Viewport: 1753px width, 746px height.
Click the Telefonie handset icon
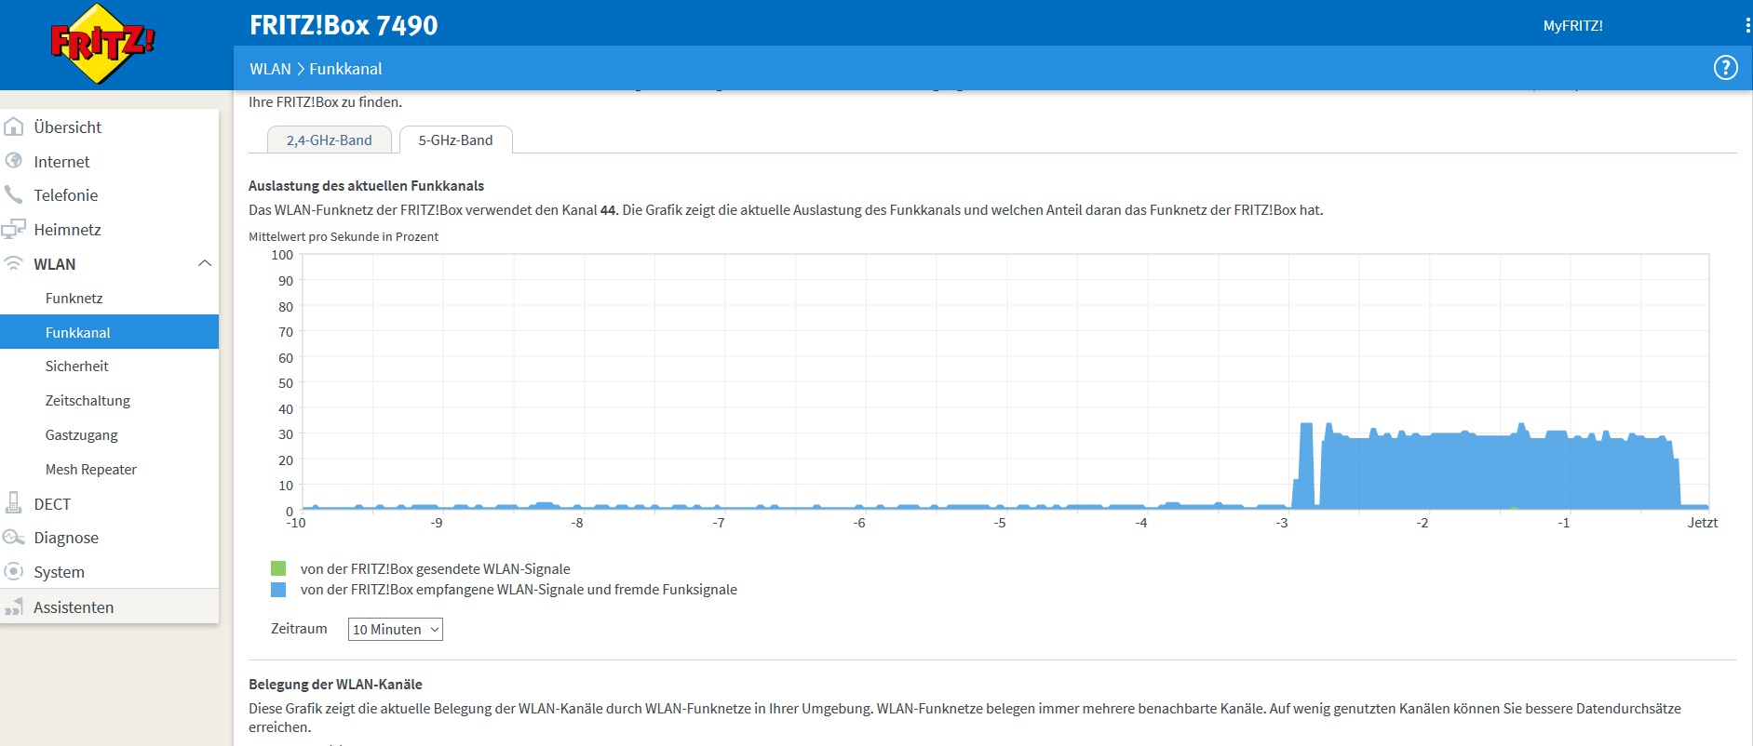tap(14, 194)
